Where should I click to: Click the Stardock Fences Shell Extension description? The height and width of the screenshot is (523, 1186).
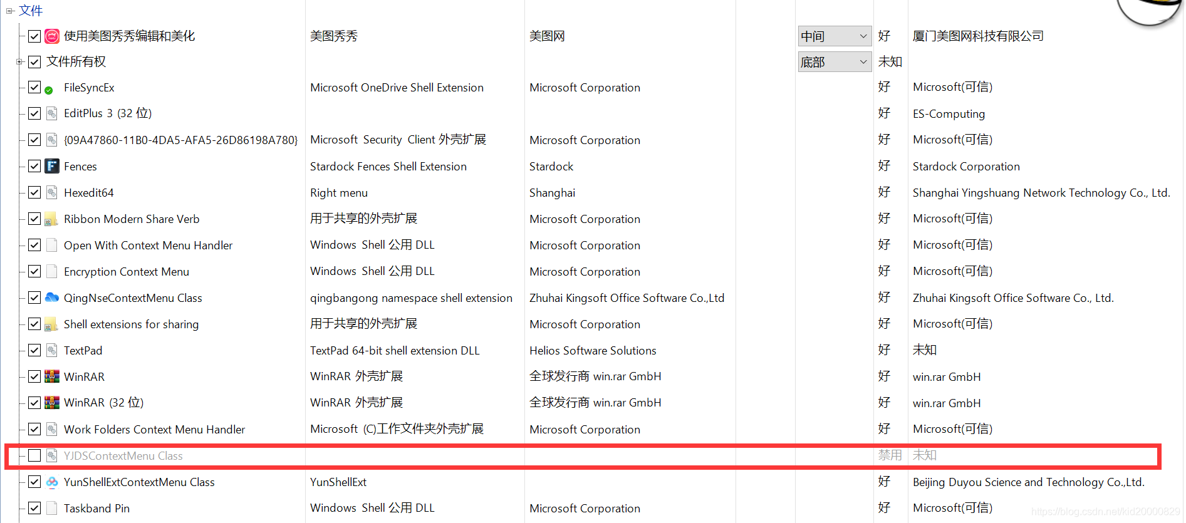click(388, 166)
